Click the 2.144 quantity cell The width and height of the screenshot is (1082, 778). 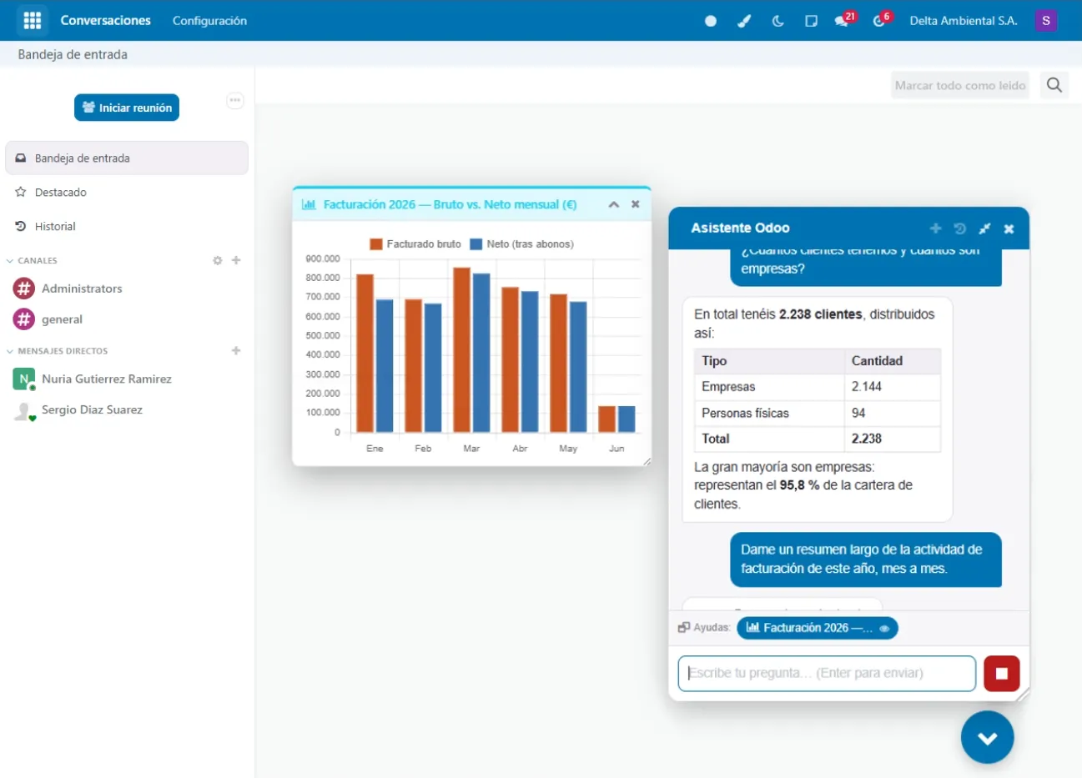[x=893, y=387]
